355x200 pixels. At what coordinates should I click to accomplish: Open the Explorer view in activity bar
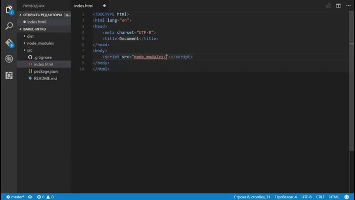pyautogui.click(x=9, y=10)
